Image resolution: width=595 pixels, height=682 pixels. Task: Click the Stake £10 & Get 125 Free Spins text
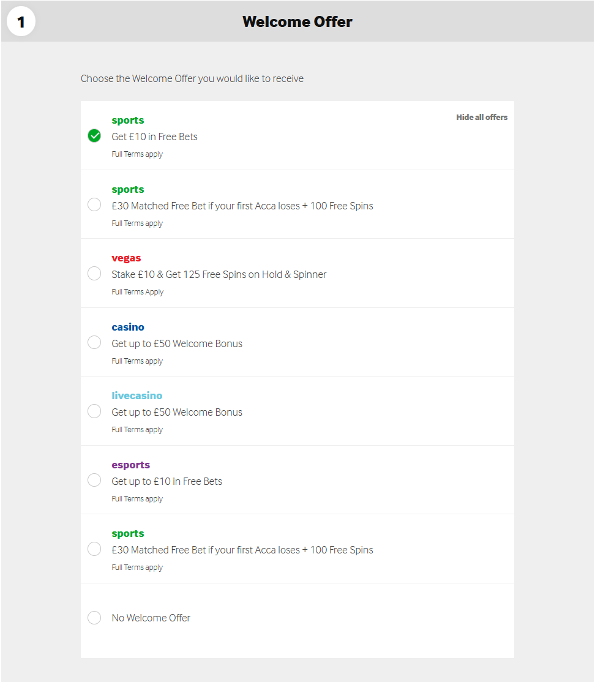219,274
